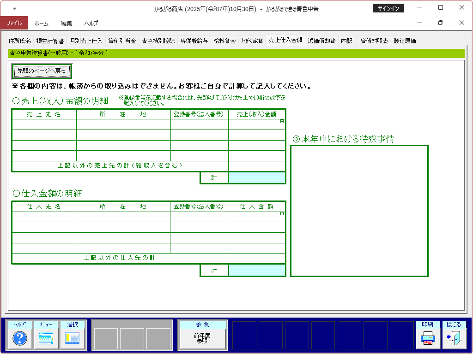Click the 本年中における特殊事情 text area
This screenshot has height=354, width=473.
[359, 211]
